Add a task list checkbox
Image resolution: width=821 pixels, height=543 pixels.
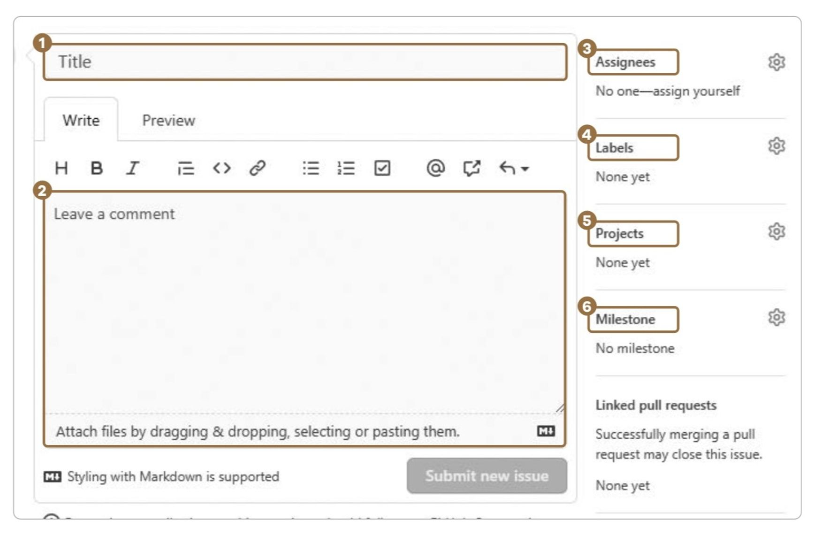[382, 168]
